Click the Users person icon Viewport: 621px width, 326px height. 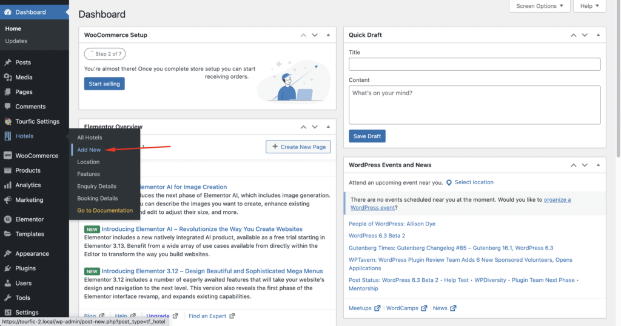(7, 283)
